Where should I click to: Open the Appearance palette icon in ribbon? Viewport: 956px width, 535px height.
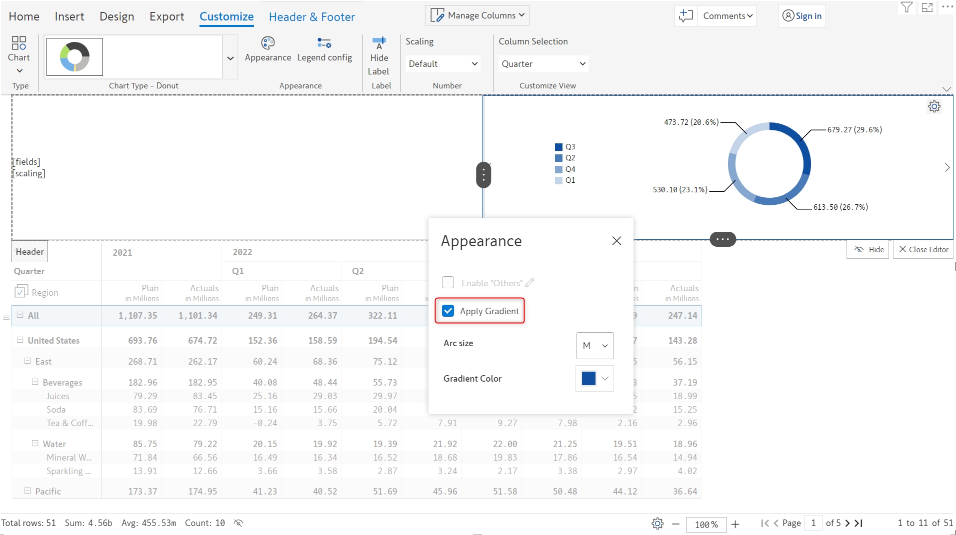267,43
